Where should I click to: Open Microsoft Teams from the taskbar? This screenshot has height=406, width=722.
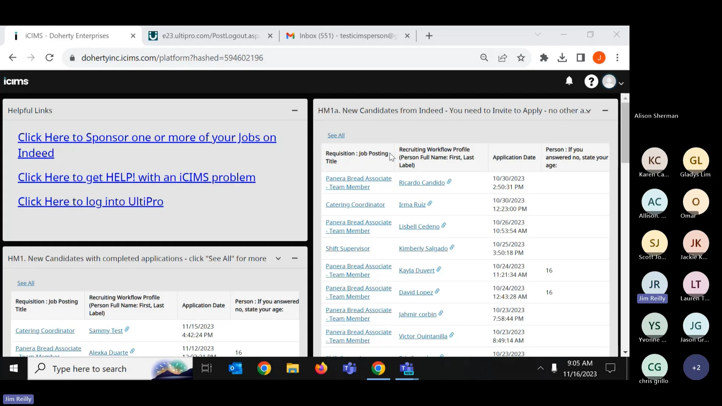[350, 368]
